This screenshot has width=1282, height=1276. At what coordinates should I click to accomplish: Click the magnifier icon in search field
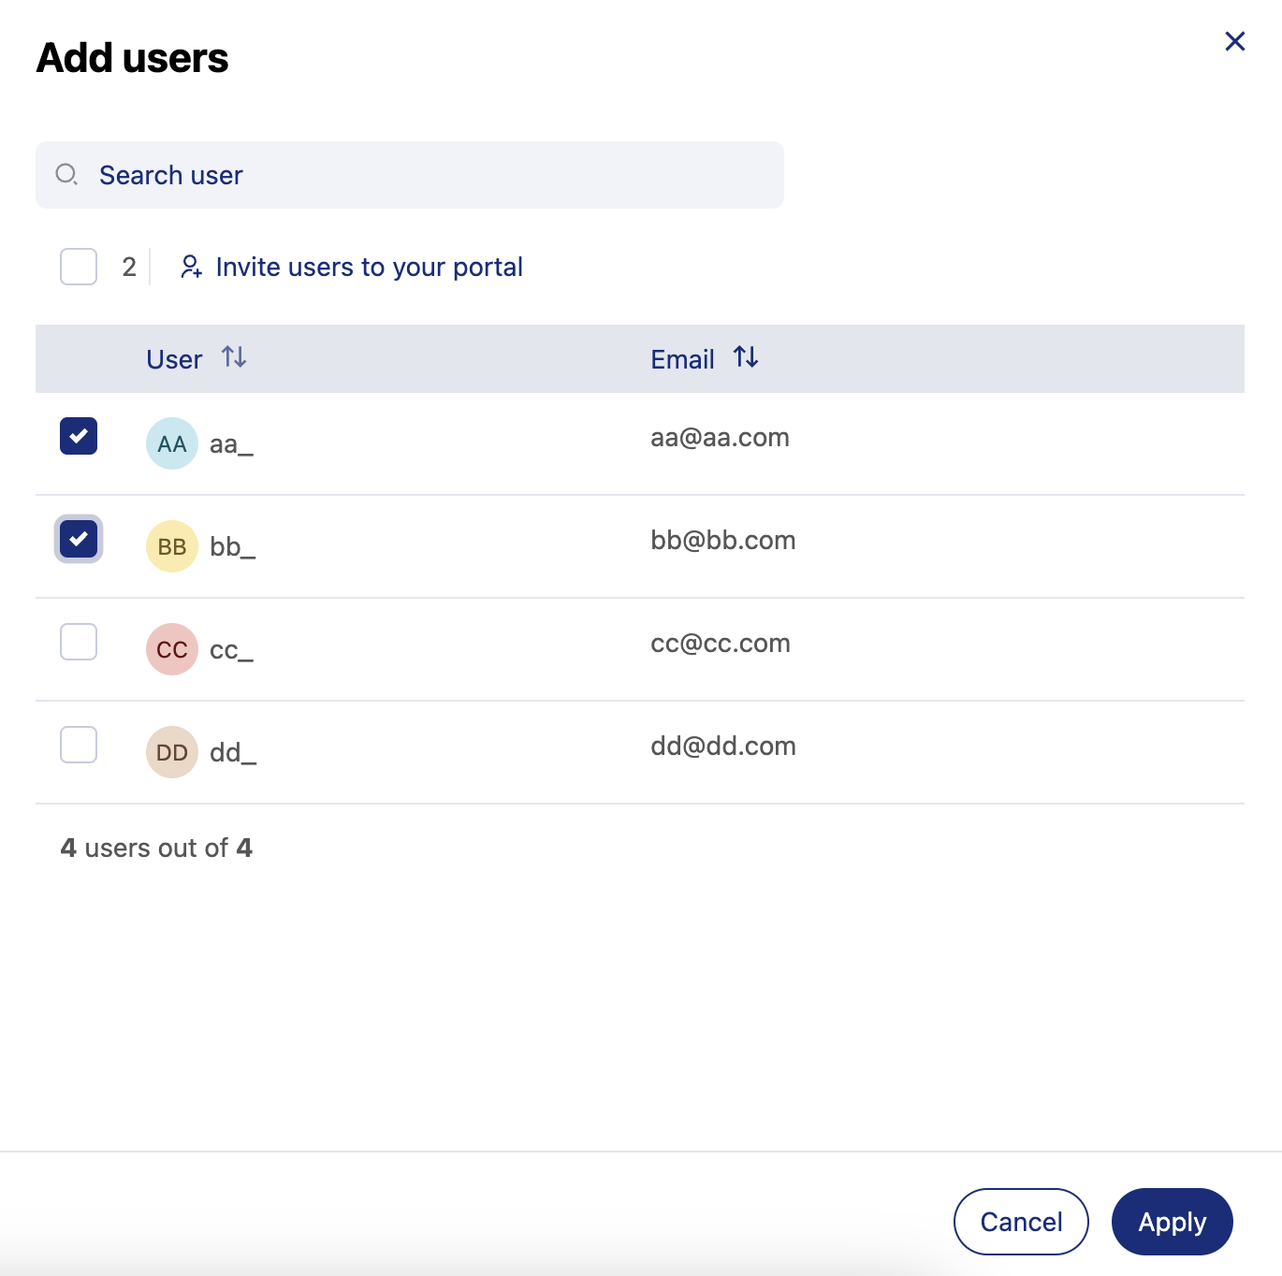[x=66, y=175]
